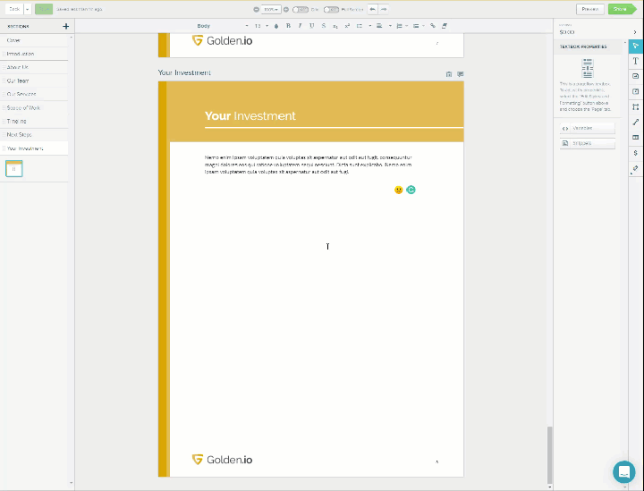Select the text tool in right toolbar

tap(635, 61)
